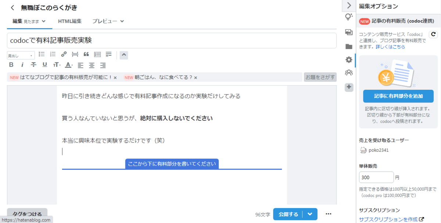Insert a hyperlink with the link icon
This screenshot has width=441, height=223.
coord(64,54)
